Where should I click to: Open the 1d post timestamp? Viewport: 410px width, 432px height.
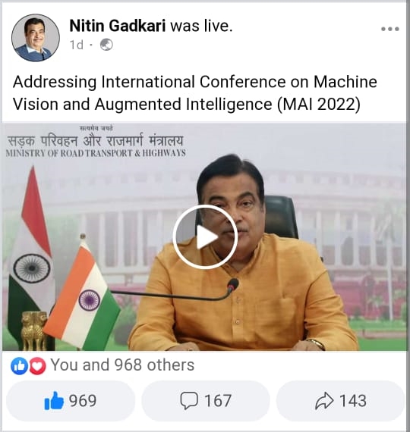click(77, 45)
